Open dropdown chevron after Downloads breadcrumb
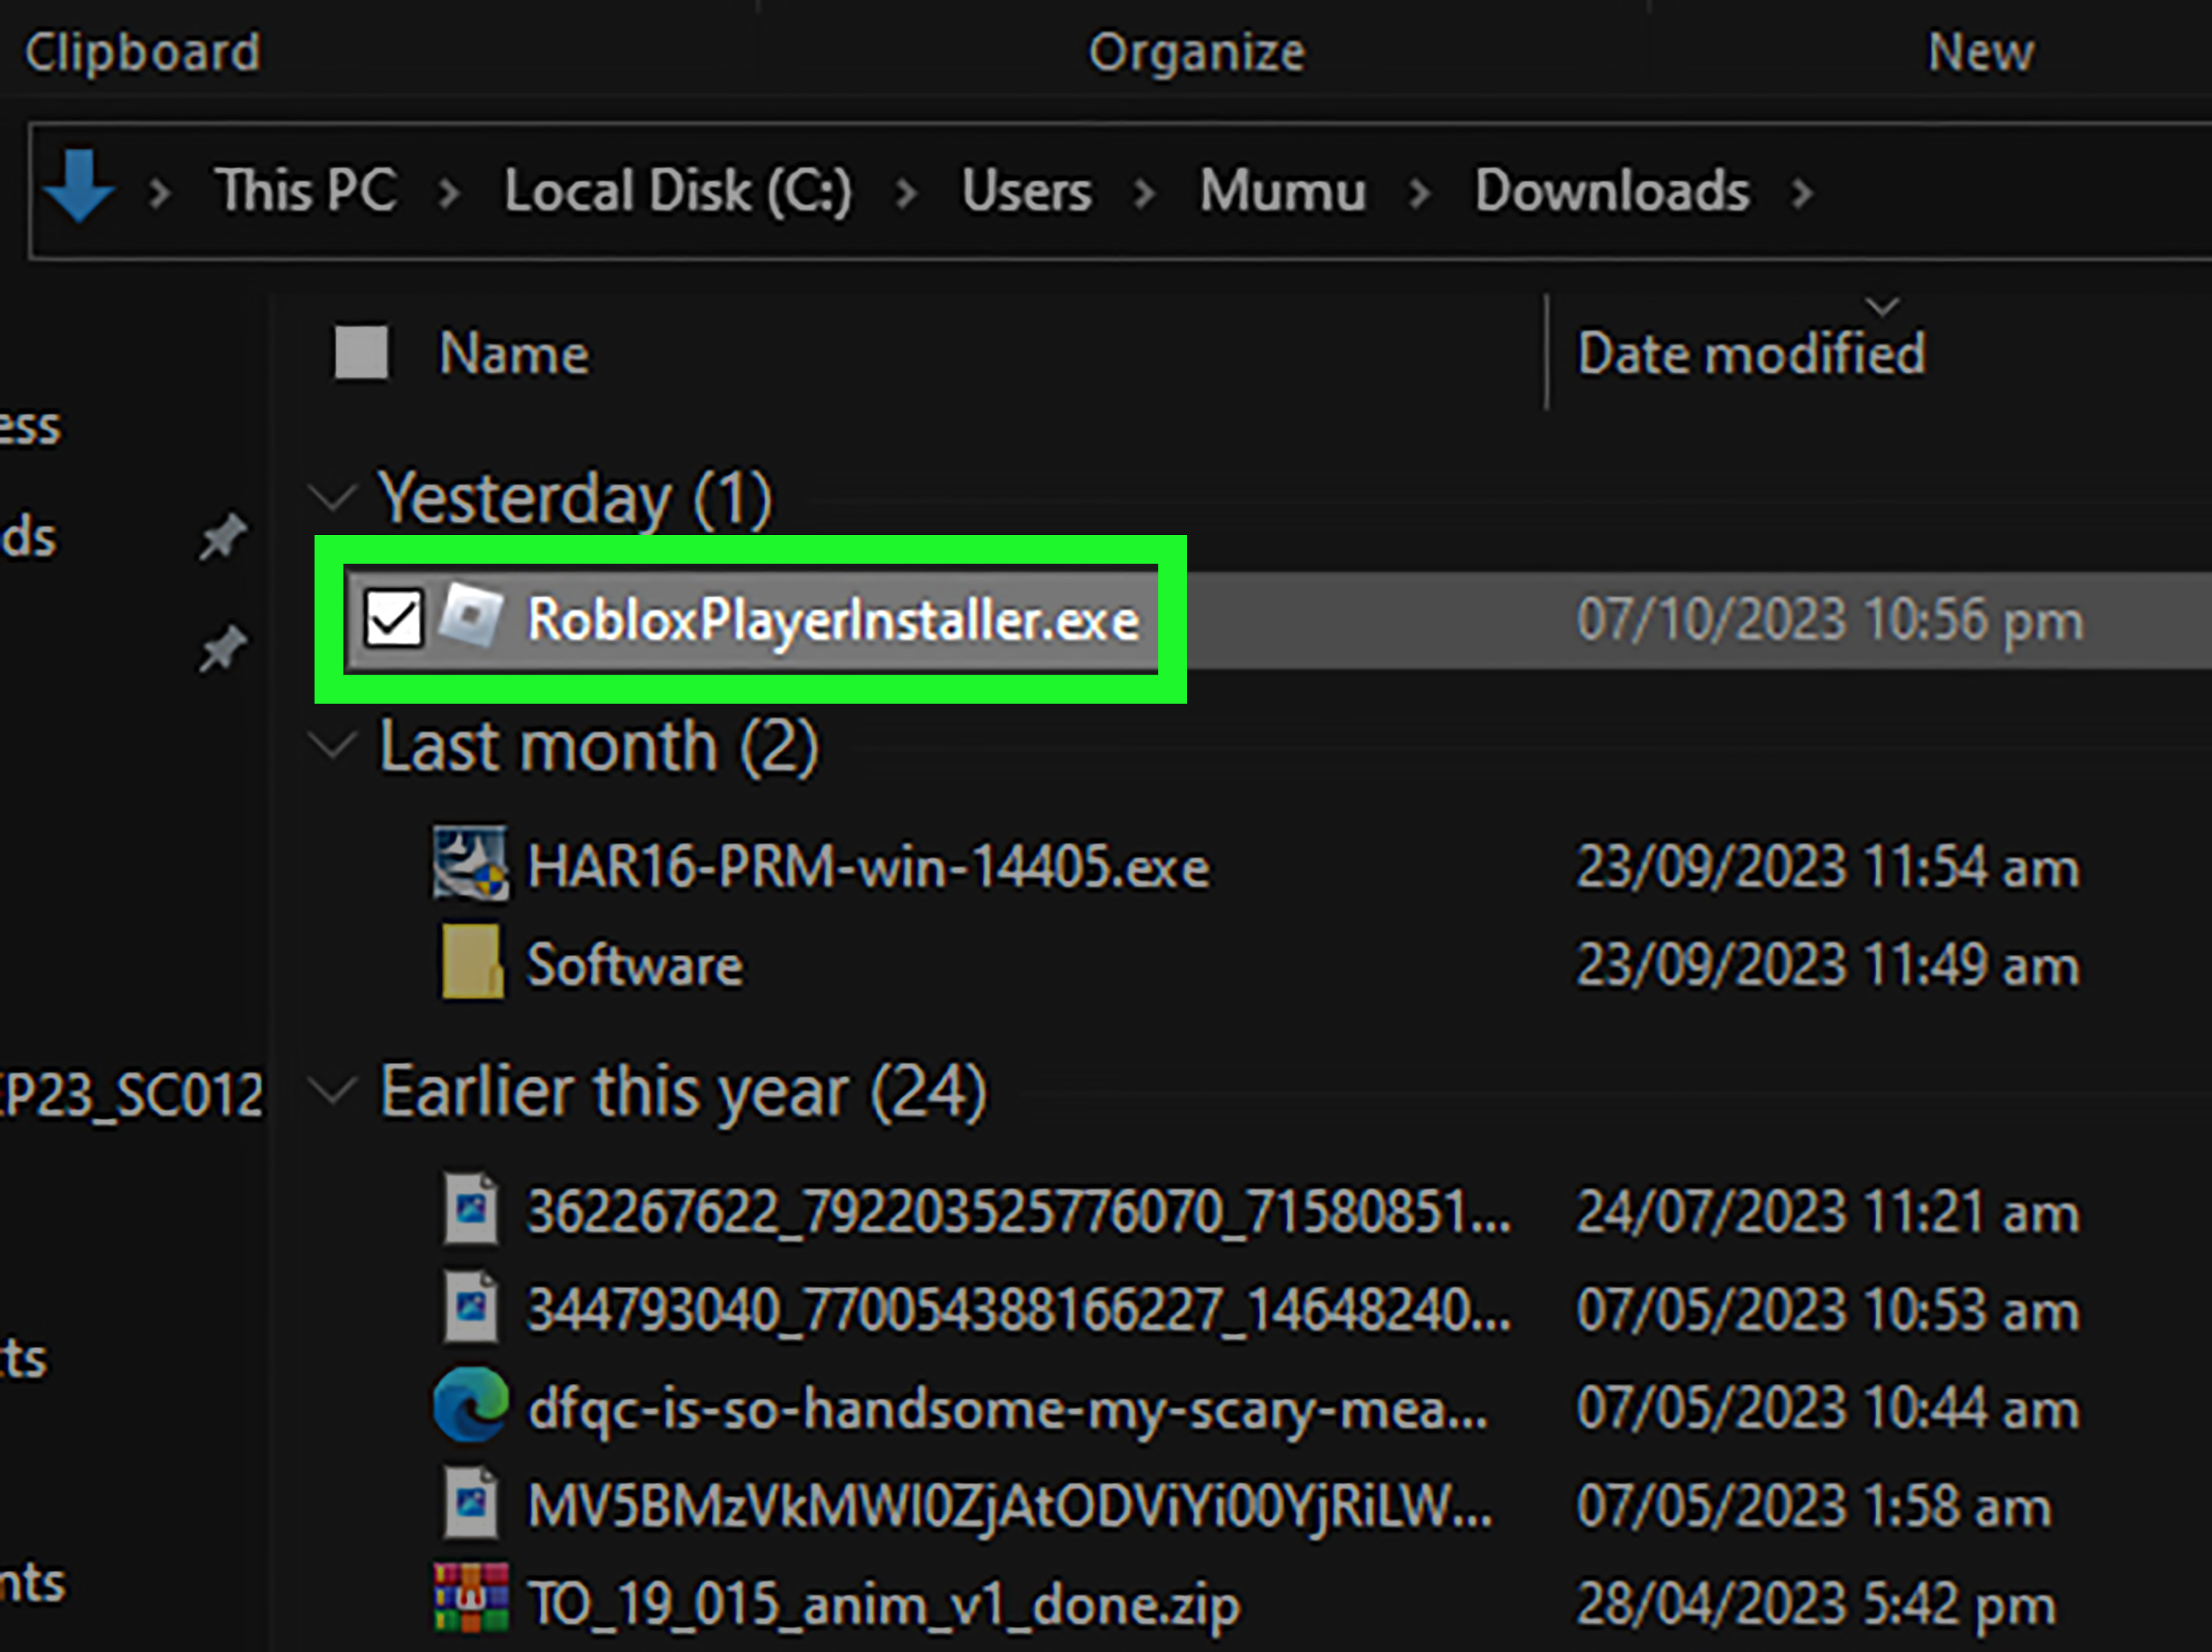The width and height of the screenshot is (2212, 1652). pos(1802,192)
